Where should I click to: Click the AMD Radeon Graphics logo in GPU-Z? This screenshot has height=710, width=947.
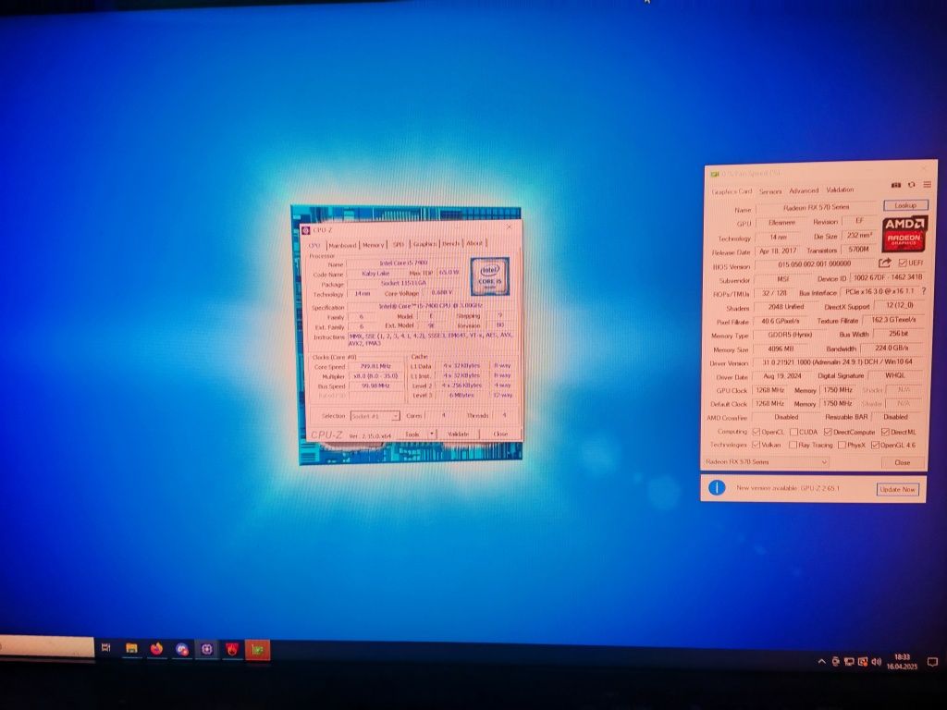[904, 234]
